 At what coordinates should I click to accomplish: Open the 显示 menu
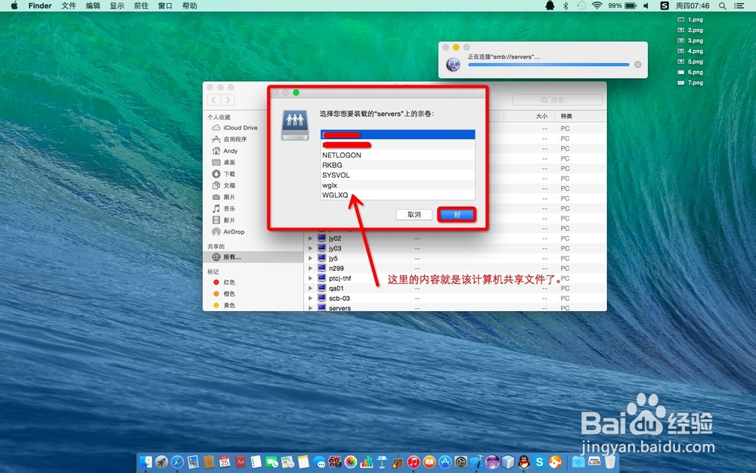(117, 6)
